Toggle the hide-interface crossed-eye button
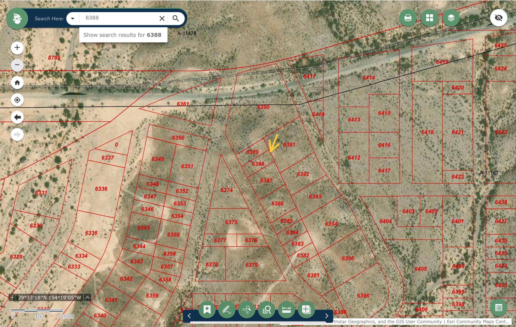516x327 pixels. [498, 18]
